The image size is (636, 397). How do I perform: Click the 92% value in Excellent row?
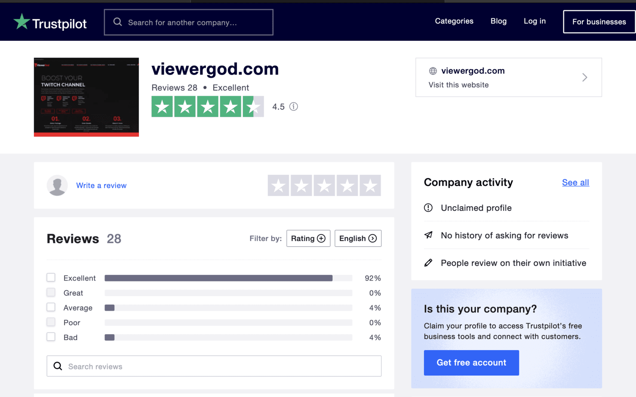373,278
